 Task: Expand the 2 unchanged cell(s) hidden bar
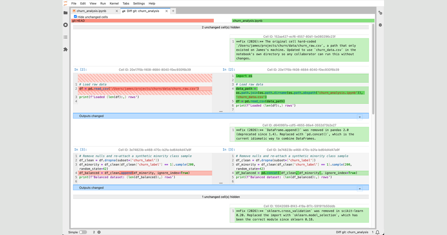221,27
